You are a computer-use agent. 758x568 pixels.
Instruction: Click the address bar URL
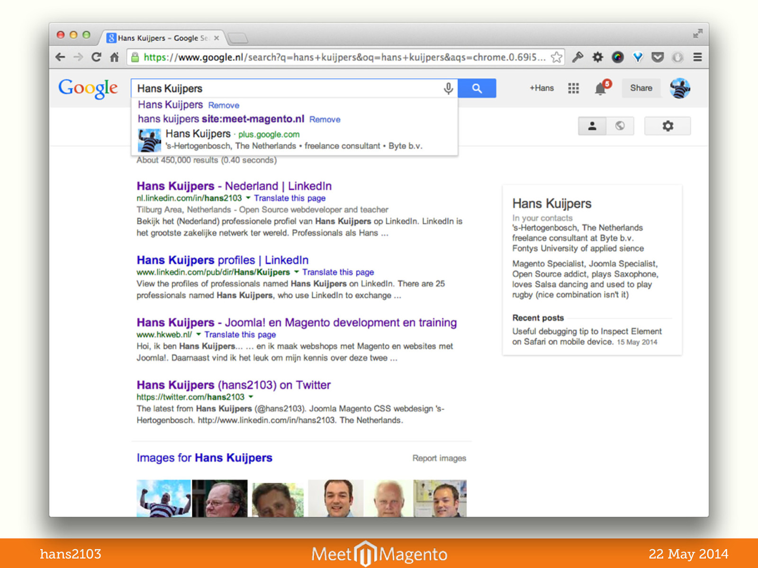(344, 57)
